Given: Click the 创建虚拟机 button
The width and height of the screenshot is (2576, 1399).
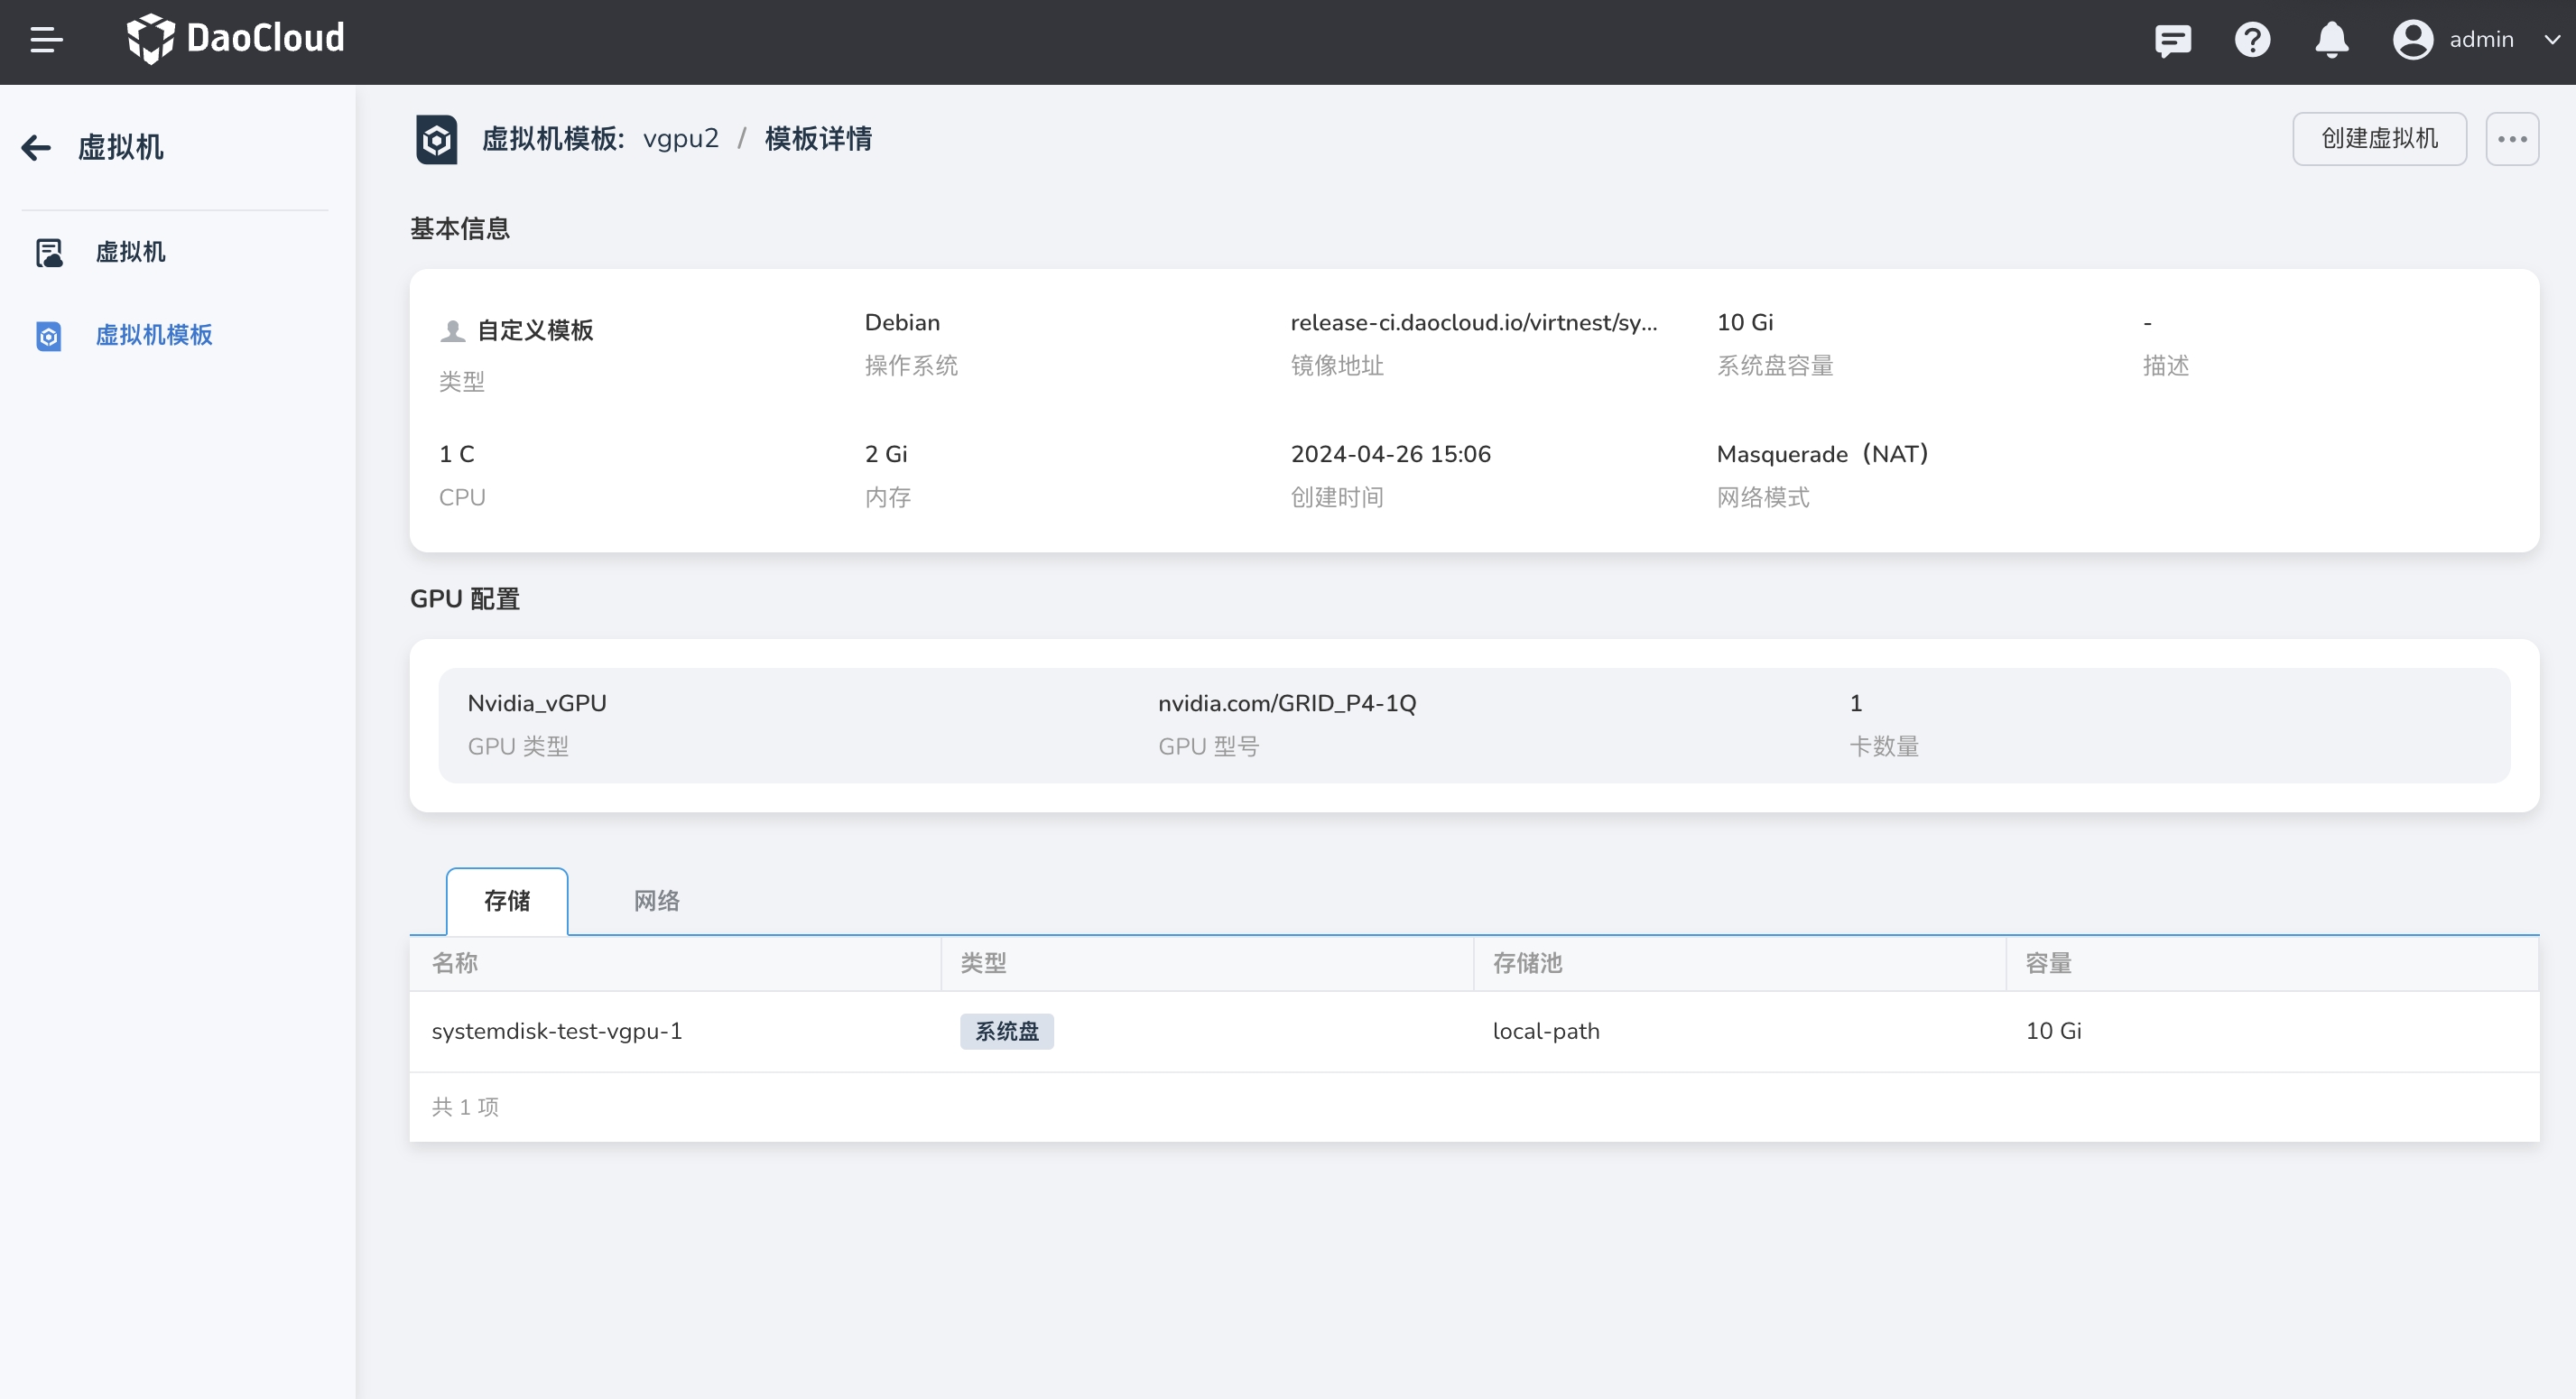Looking at the screenshot, I should point(2378,139).
